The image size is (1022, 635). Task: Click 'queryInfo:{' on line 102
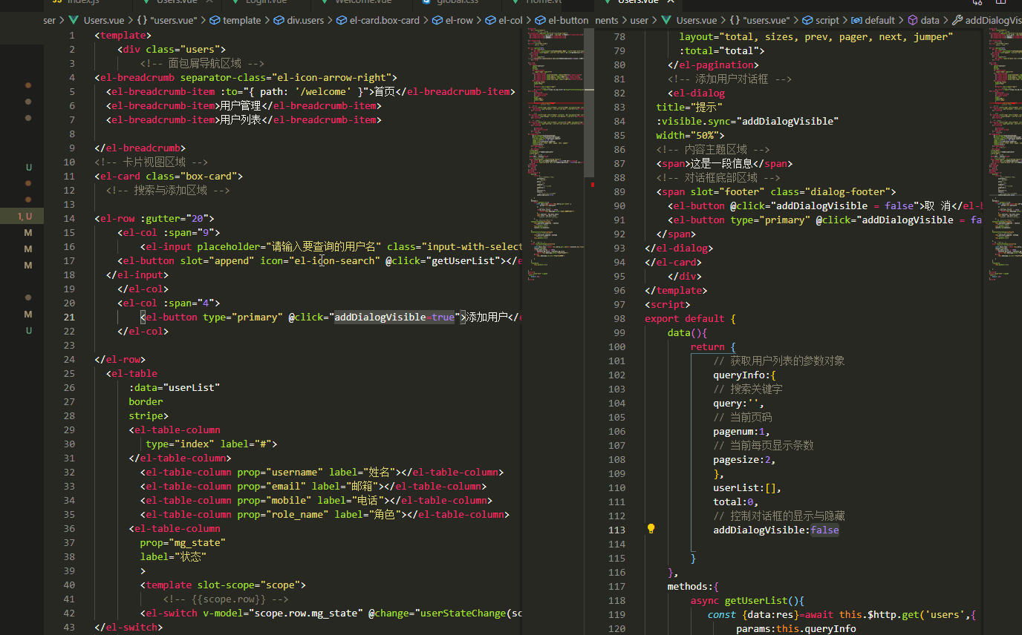coord(744,375)
